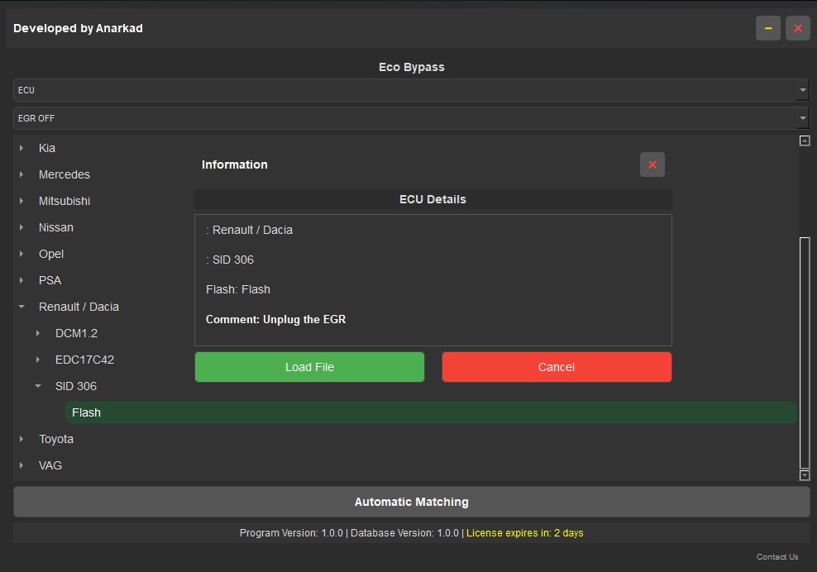Select PSA in the brand list

coord(50,280)
